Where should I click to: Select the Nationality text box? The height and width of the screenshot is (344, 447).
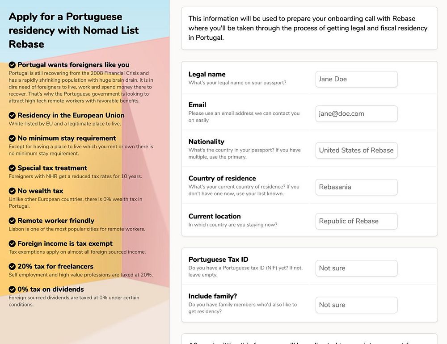click(356, 150)
